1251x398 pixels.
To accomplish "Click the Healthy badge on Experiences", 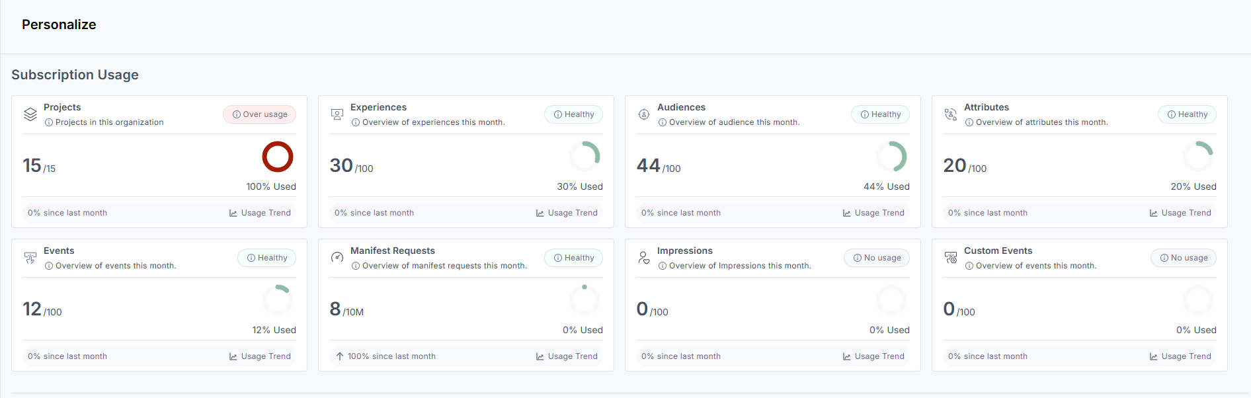I will pyautogui.click(x=573, y=114).
